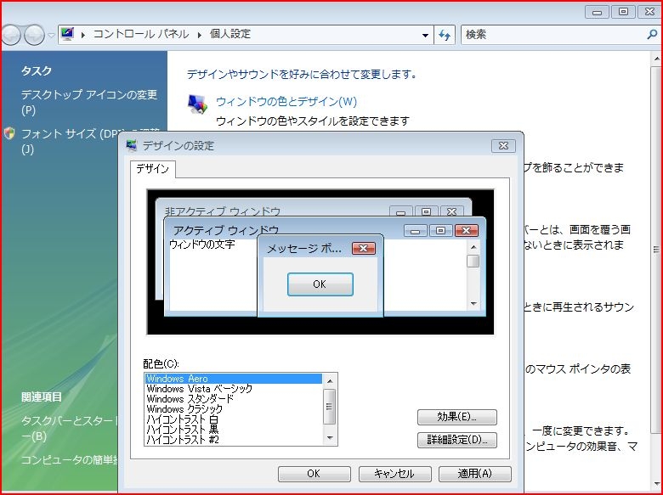Expand arrow after コントロール パネル breadcrumb
The width and height of the screenshot is (663, 495).
point(200,35)
